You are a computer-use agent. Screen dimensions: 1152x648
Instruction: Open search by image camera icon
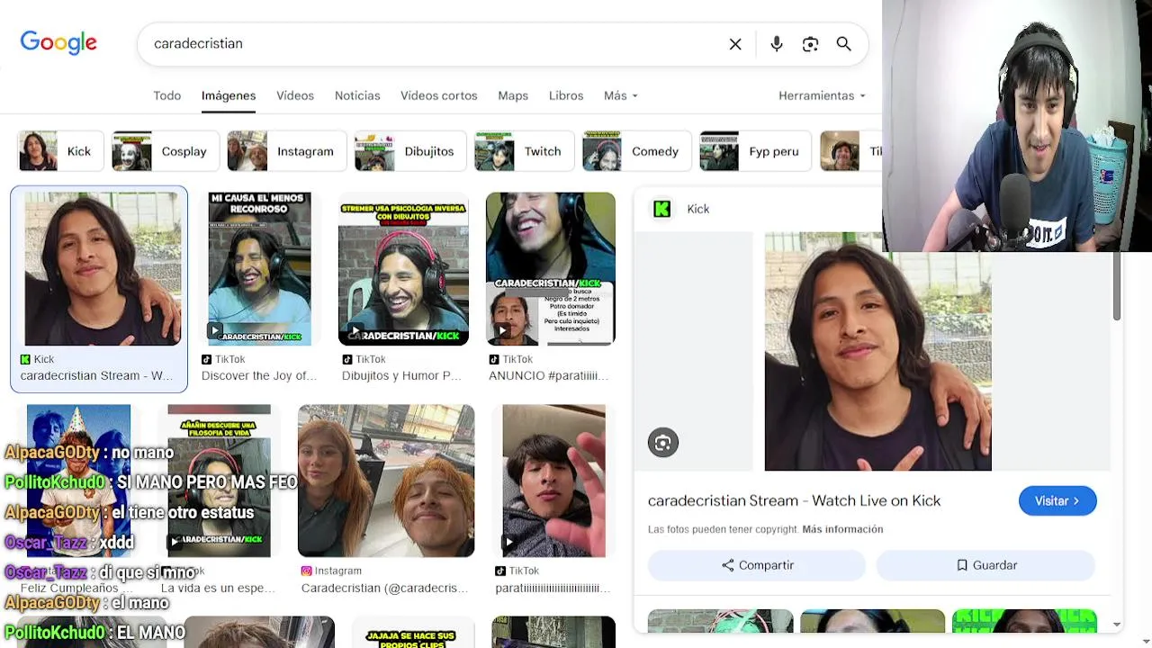pyautogui.click(x=810, y=44)
